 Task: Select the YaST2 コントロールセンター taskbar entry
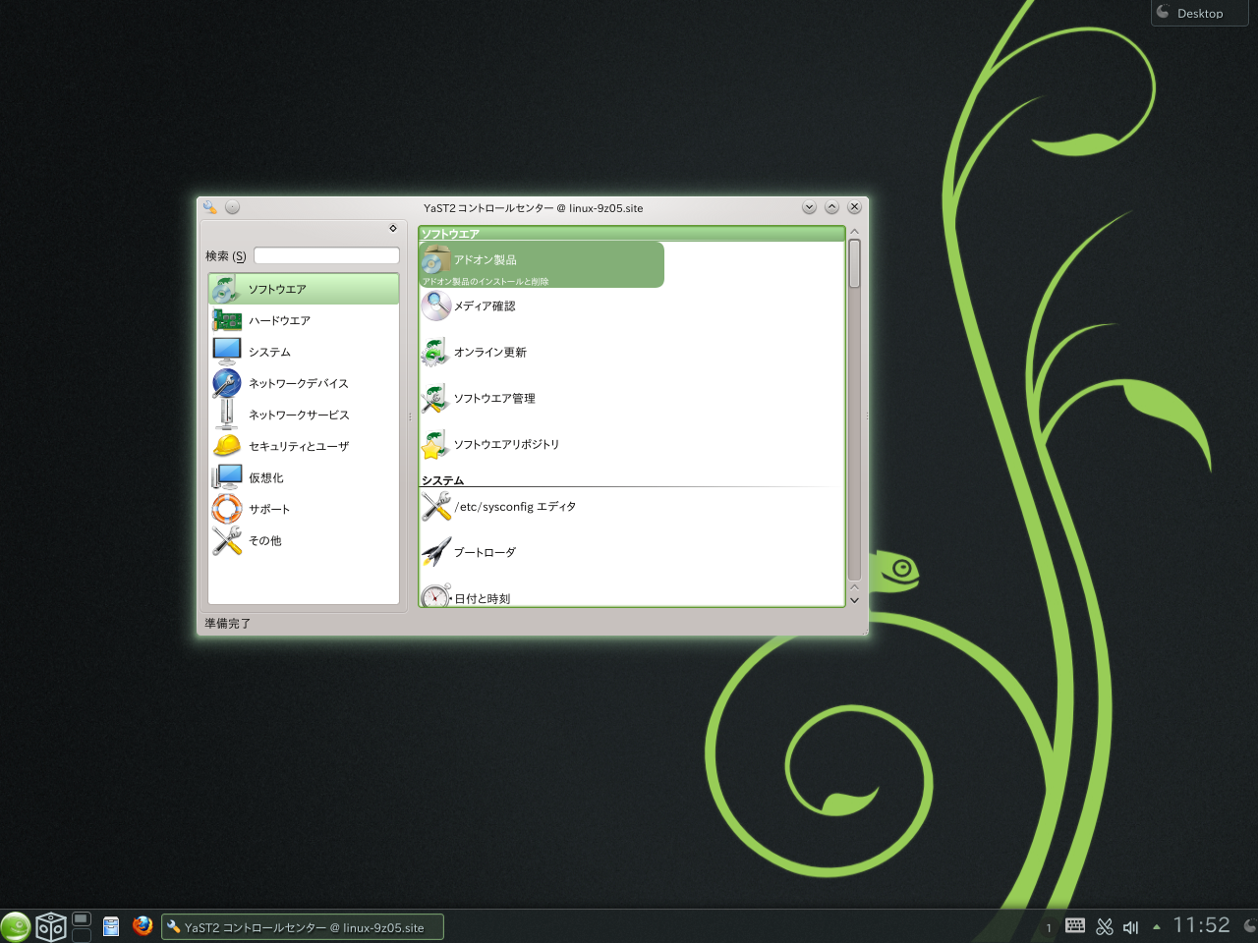click(x=303, y=927)
